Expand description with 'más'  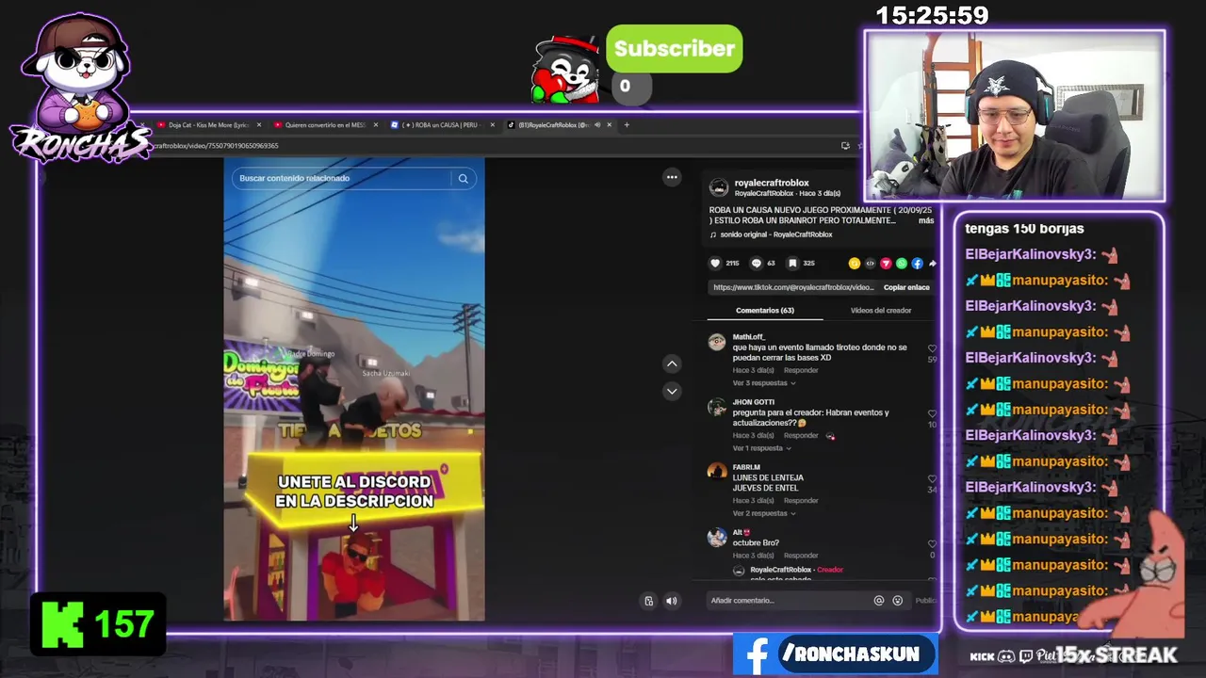(x=926, y=220)
